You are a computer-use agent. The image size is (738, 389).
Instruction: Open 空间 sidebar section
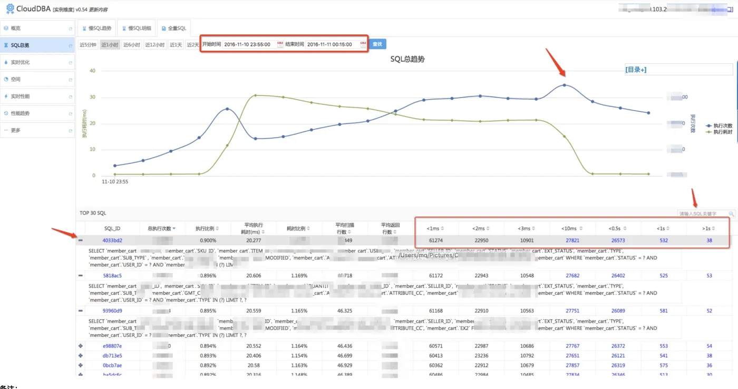[x=37, y=79]
